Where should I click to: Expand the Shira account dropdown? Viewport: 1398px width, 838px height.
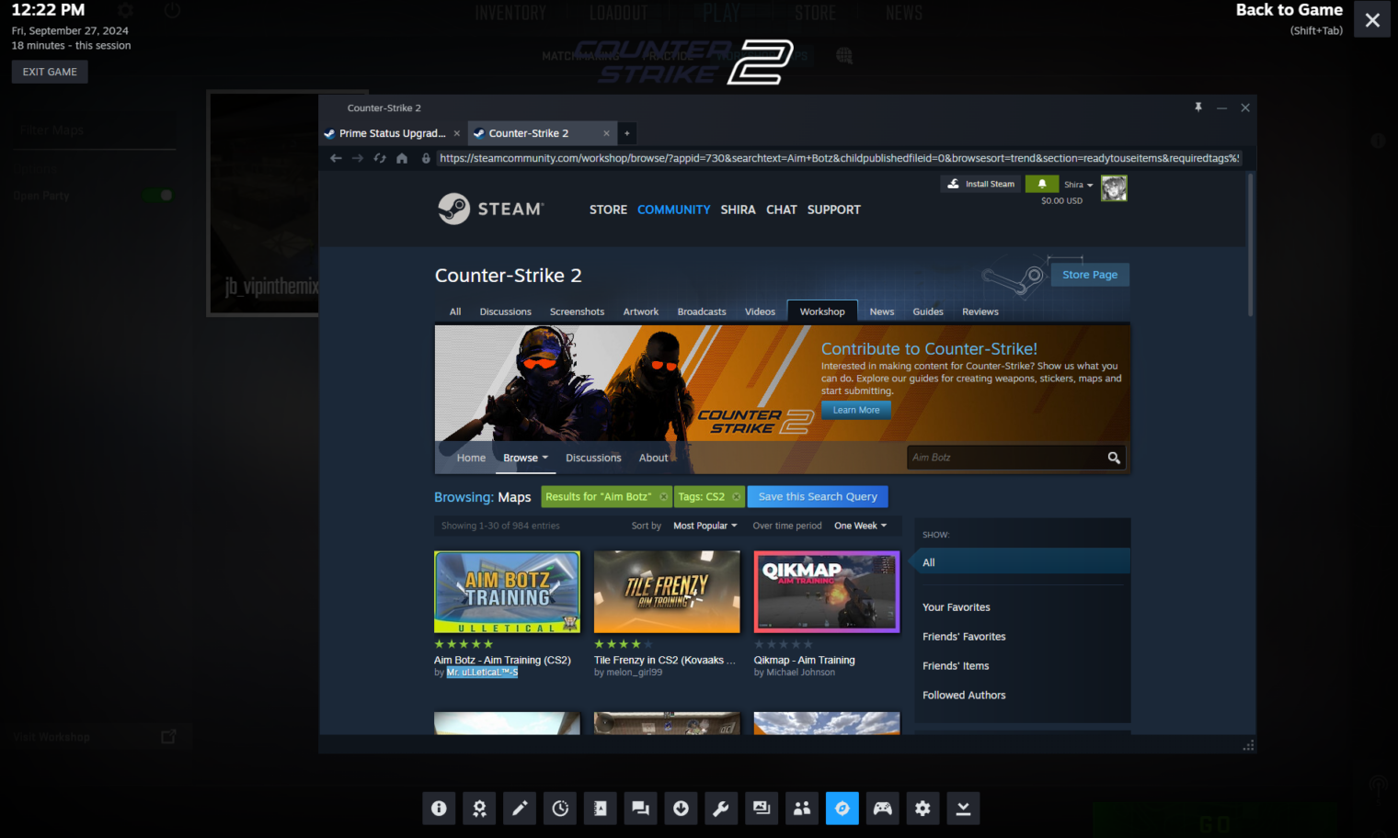1079,185
